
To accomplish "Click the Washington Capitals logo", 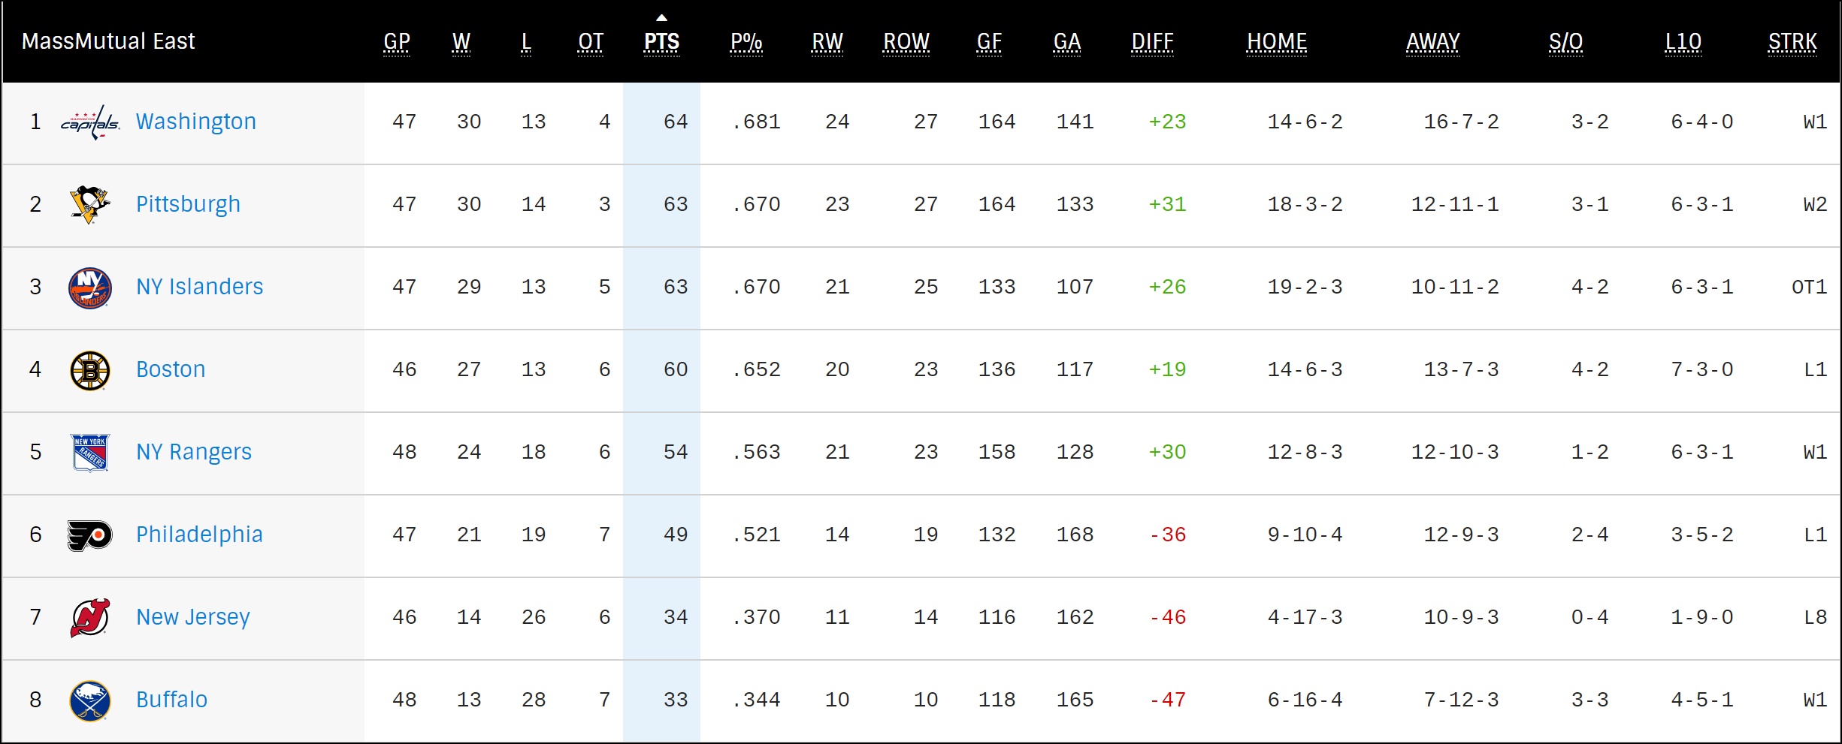I will (90, 122).
